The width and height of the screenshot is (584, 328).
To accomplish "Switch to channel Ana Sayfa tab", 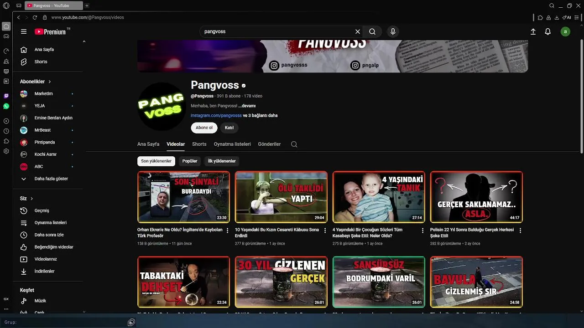I will coord(148,144).
